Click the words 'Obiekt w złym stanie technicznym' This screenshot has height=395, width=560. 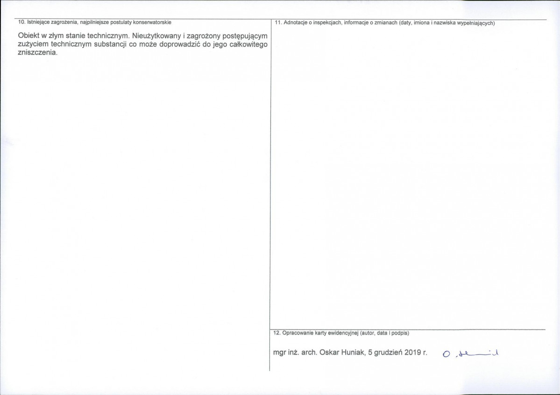click(x=73, y=36)
